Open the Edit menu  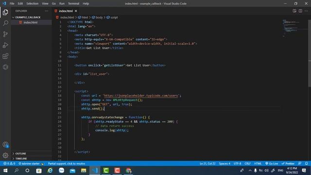tap(20, 3)
